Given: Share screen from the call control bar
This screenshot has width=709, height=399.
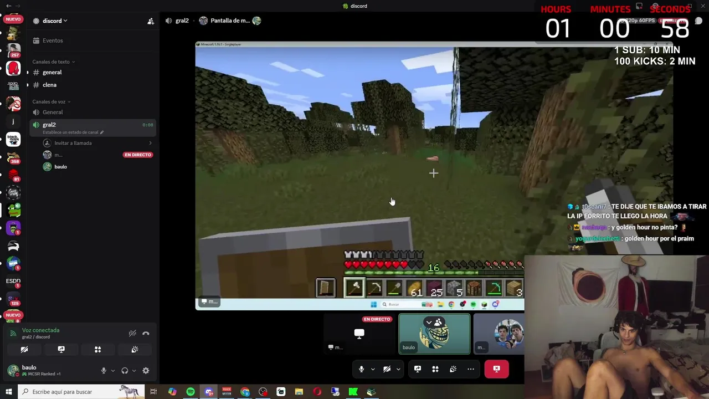Looking at the screenshot, I should (418, 369).
